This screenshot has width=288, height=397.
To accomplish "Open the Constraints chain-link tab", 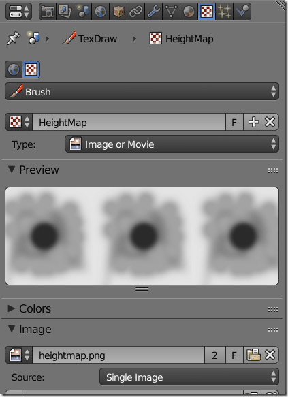I will pos(136,12).
